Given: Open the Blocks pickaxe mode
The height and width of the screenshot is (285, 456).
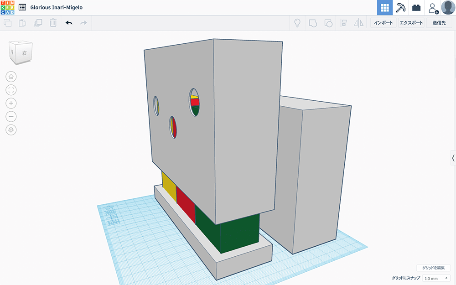Looking at the screenshot, I should pyautogui.click(x=400, y=8).
